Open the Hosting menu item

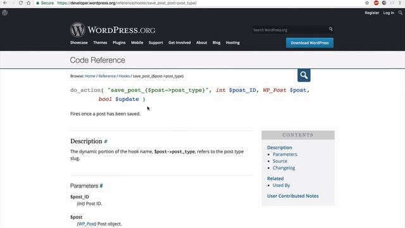[233, 42]
